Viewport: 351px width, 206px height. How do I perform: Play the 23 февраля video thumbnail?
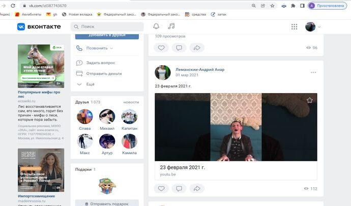[x=236, y=127]
